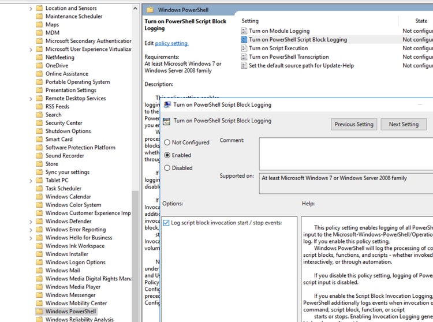The height and width of the screenshot is (322, 433).
Task: Click the Windows Defender folder icon
Action: (x=39, y=221)
